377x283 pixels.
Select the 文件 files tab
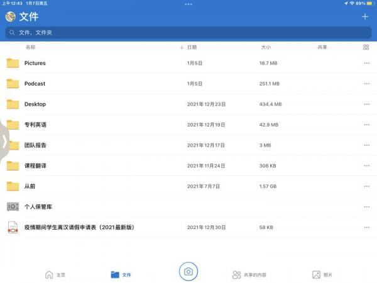pyautogui.click(x=121, y=275)
